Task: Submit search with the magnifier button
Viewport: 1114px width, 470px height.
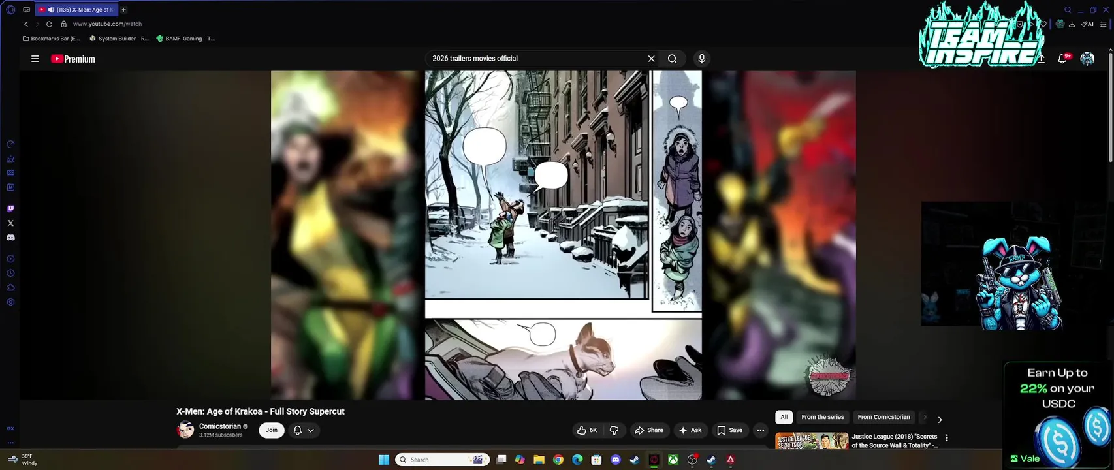Action: pyautogui.click(x=672, y=59)
